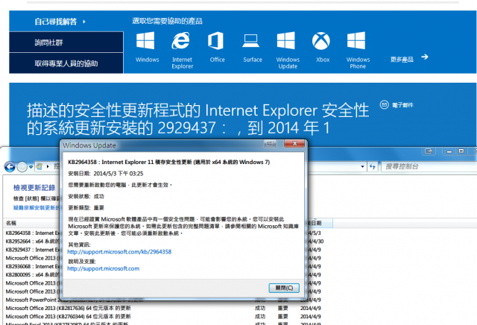Close the Windows Update dialog
Screen dimensions: 477x325
click(x=294, y=143)
